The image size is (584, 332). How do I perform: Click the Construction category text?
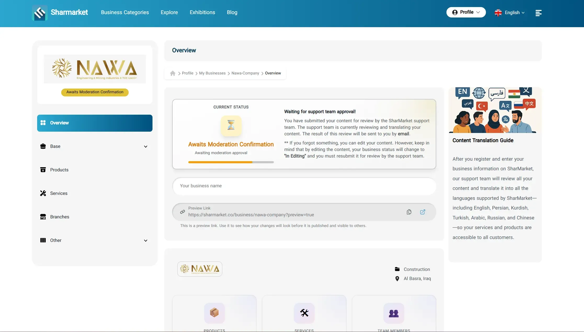coord(417,269)
